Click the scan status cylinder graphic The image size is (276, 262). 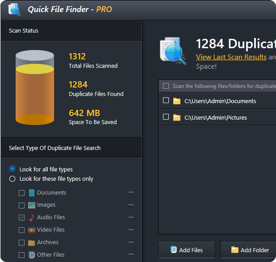coord(35,87)
